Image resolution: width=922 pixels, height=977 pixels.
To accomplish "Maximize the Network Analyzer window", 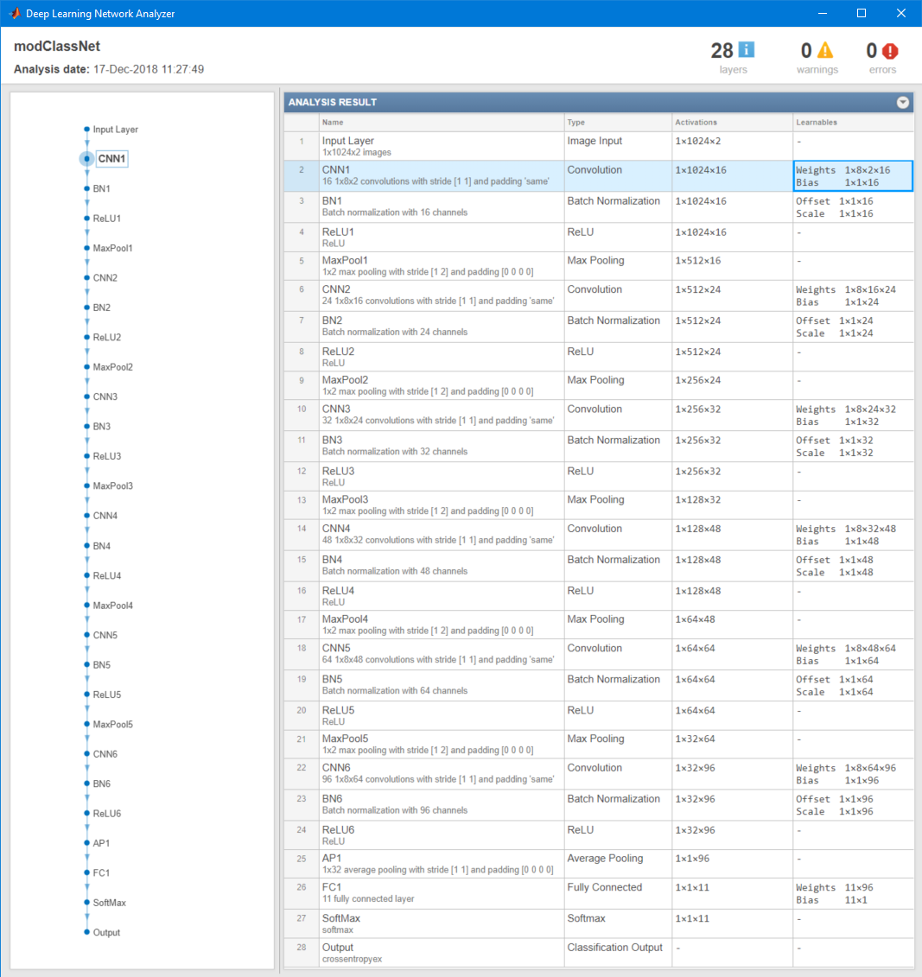I will pos(862,13).
